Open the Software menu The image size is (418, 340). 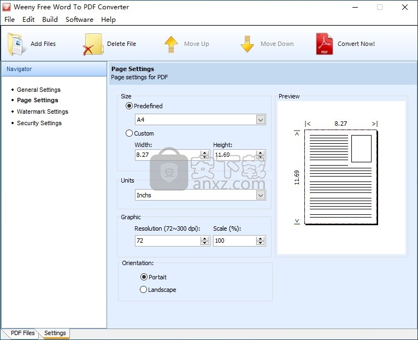coord(79,20)
